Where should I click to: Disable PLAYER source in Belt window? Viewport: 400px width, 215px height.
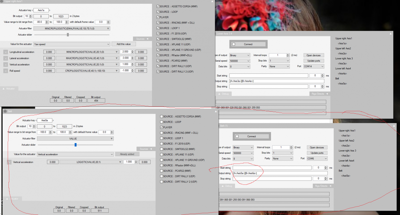click(x=161, y=127)
